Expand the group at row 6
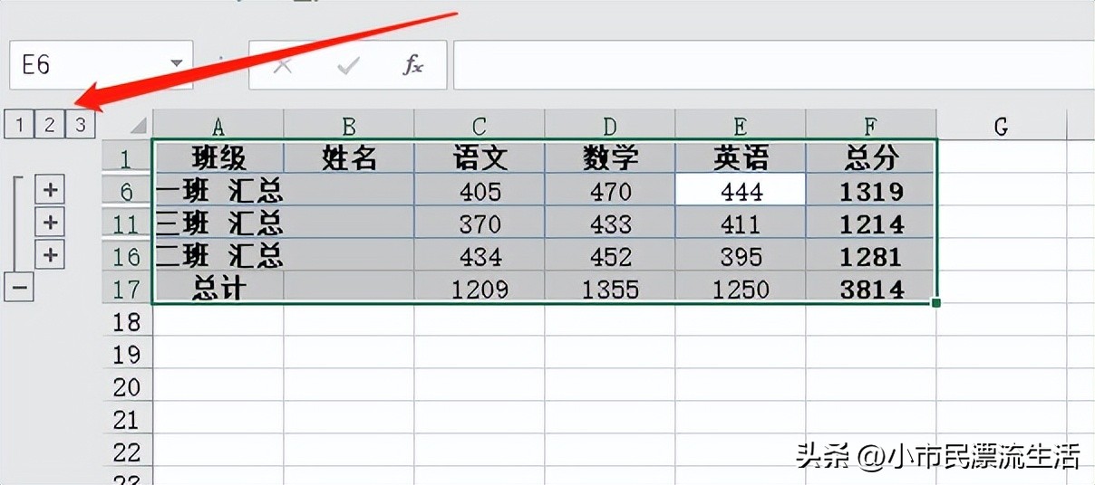The image size is (1095, 485). (51, 190)
